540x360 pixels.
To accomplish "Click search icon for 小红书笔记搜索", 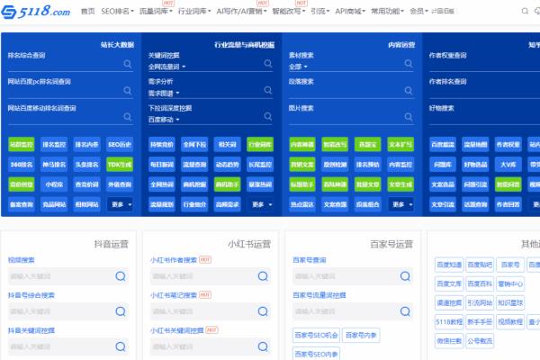I will (x=263, y=311).
